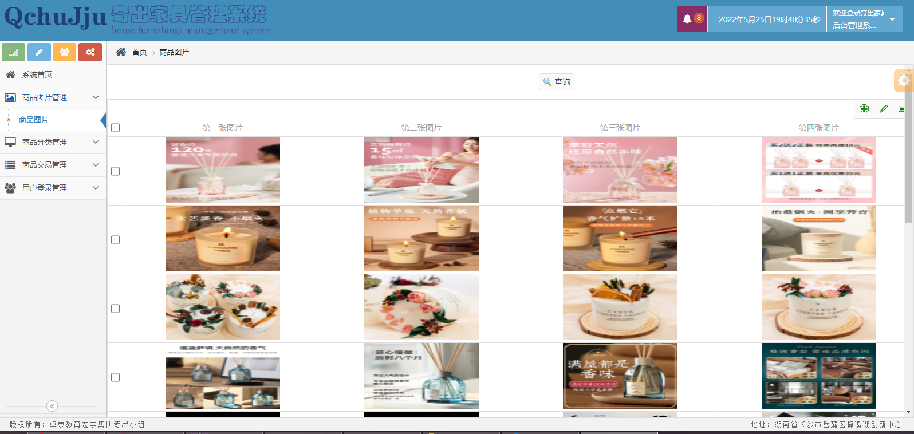Click the 第一张图片 column header
This screenshot has width=914, height=434.
(223, 128)
